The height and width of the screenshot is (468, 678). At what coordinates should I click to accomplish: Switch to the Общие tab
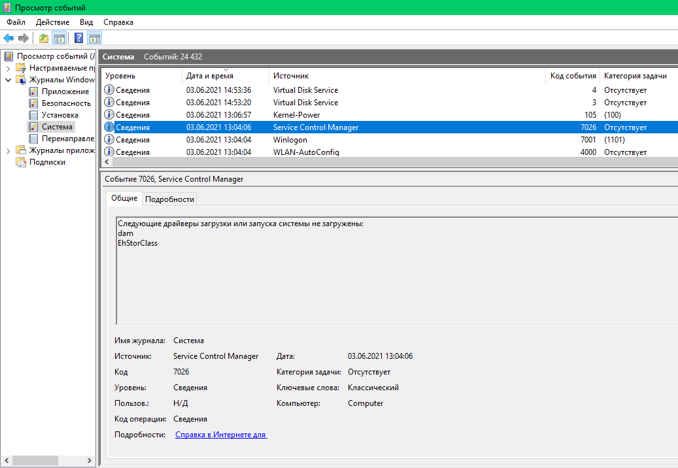(124, 198)
